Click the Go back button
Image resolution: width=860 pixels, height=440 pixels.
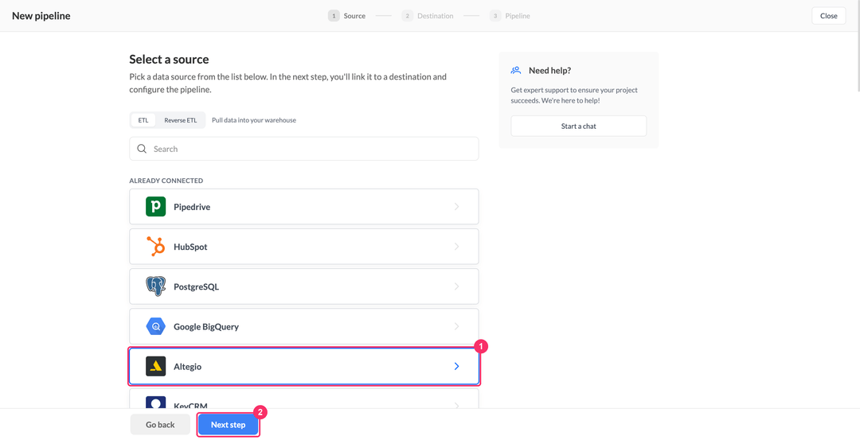(x=160, y=425)
